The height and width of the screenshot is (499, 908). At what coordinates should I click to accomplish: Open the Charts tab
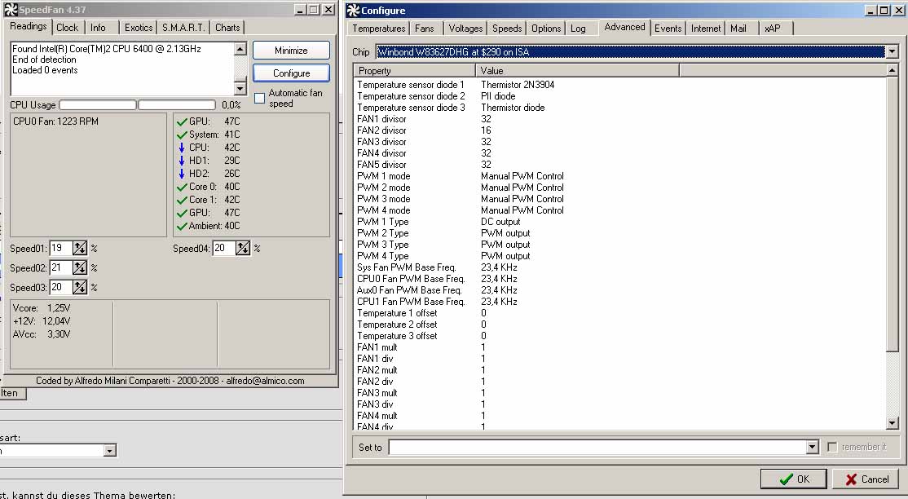coord(227,27)
